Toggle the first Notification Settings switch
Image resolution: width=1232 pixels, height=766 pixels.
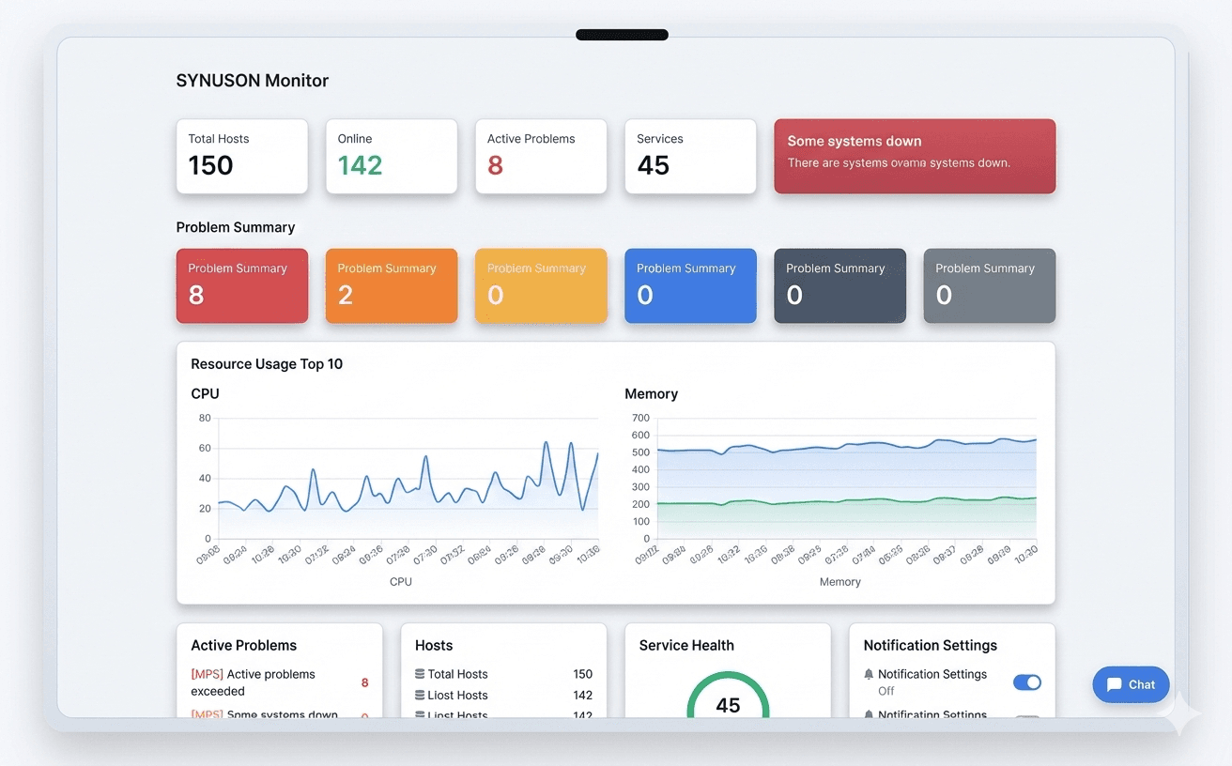pyautogui.click(x=1026, y=682)
